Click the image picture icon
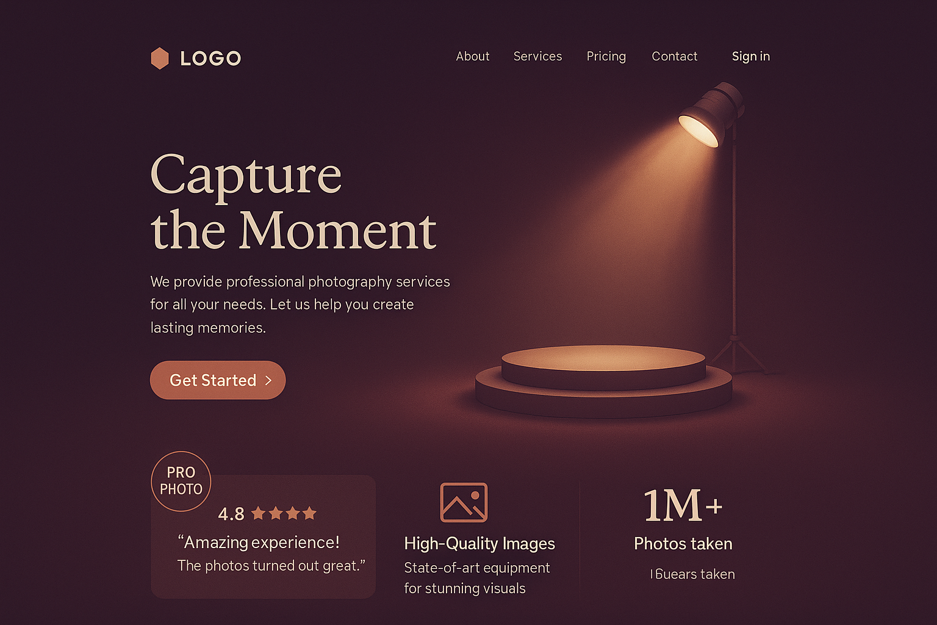 pos(464,502)
